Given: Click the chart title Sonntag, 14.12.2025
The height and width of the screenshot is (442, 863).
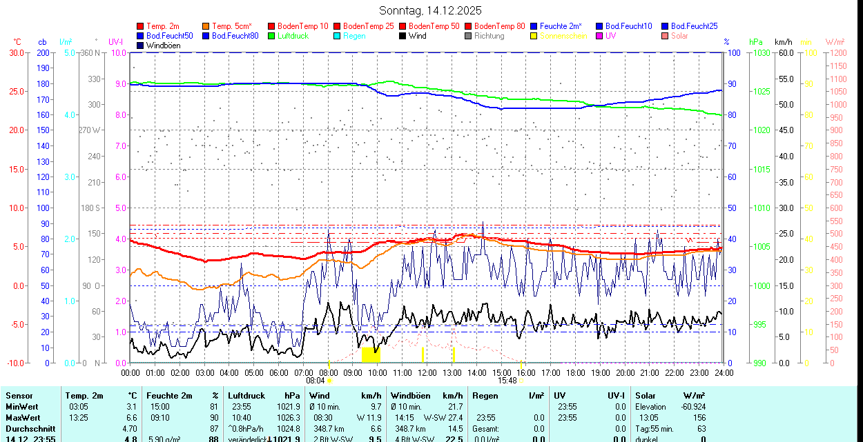Looking at the screenshot, I should coord(431,10).
